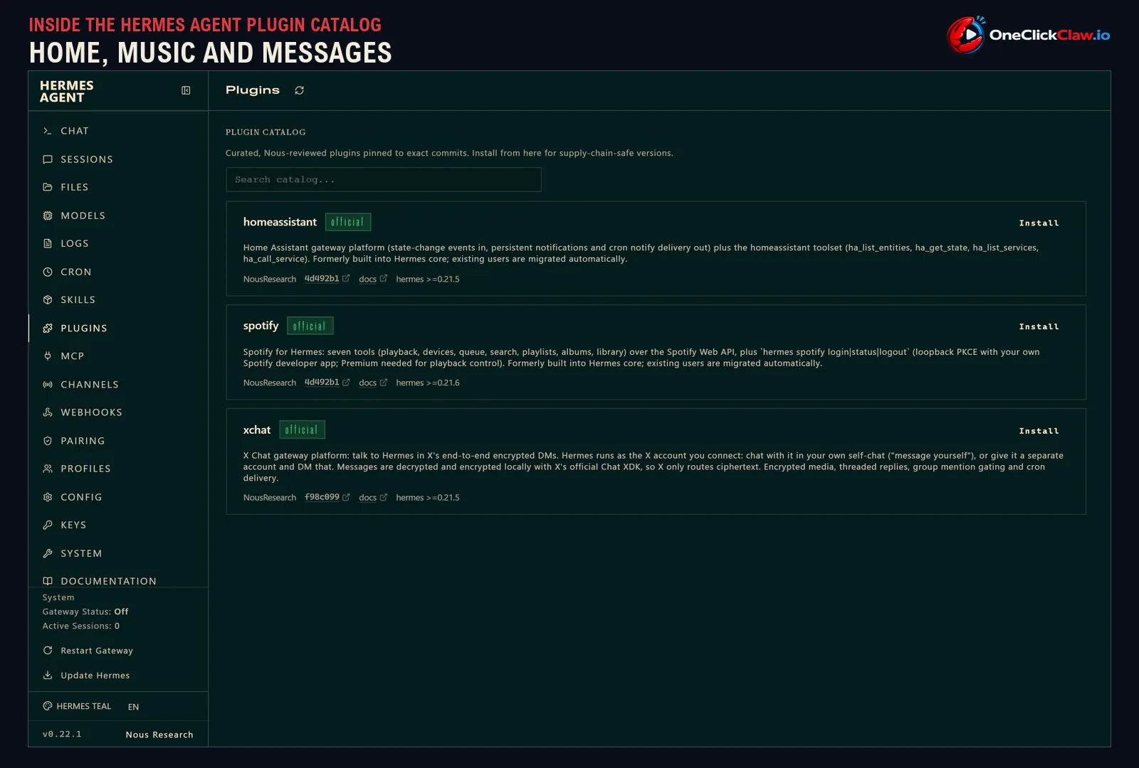Click the Logs document icon
The height and width of the screenshot is (768, 1139).
pos(48,243)
